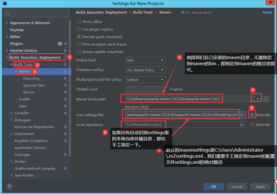
Task: Click the Cancel button
Action: click(x=237, y=187)
